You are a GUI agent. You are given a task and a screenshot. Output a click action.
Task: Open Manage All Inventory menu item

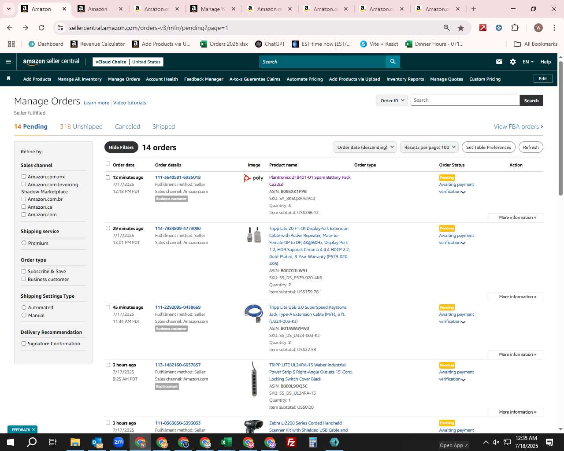79,79
